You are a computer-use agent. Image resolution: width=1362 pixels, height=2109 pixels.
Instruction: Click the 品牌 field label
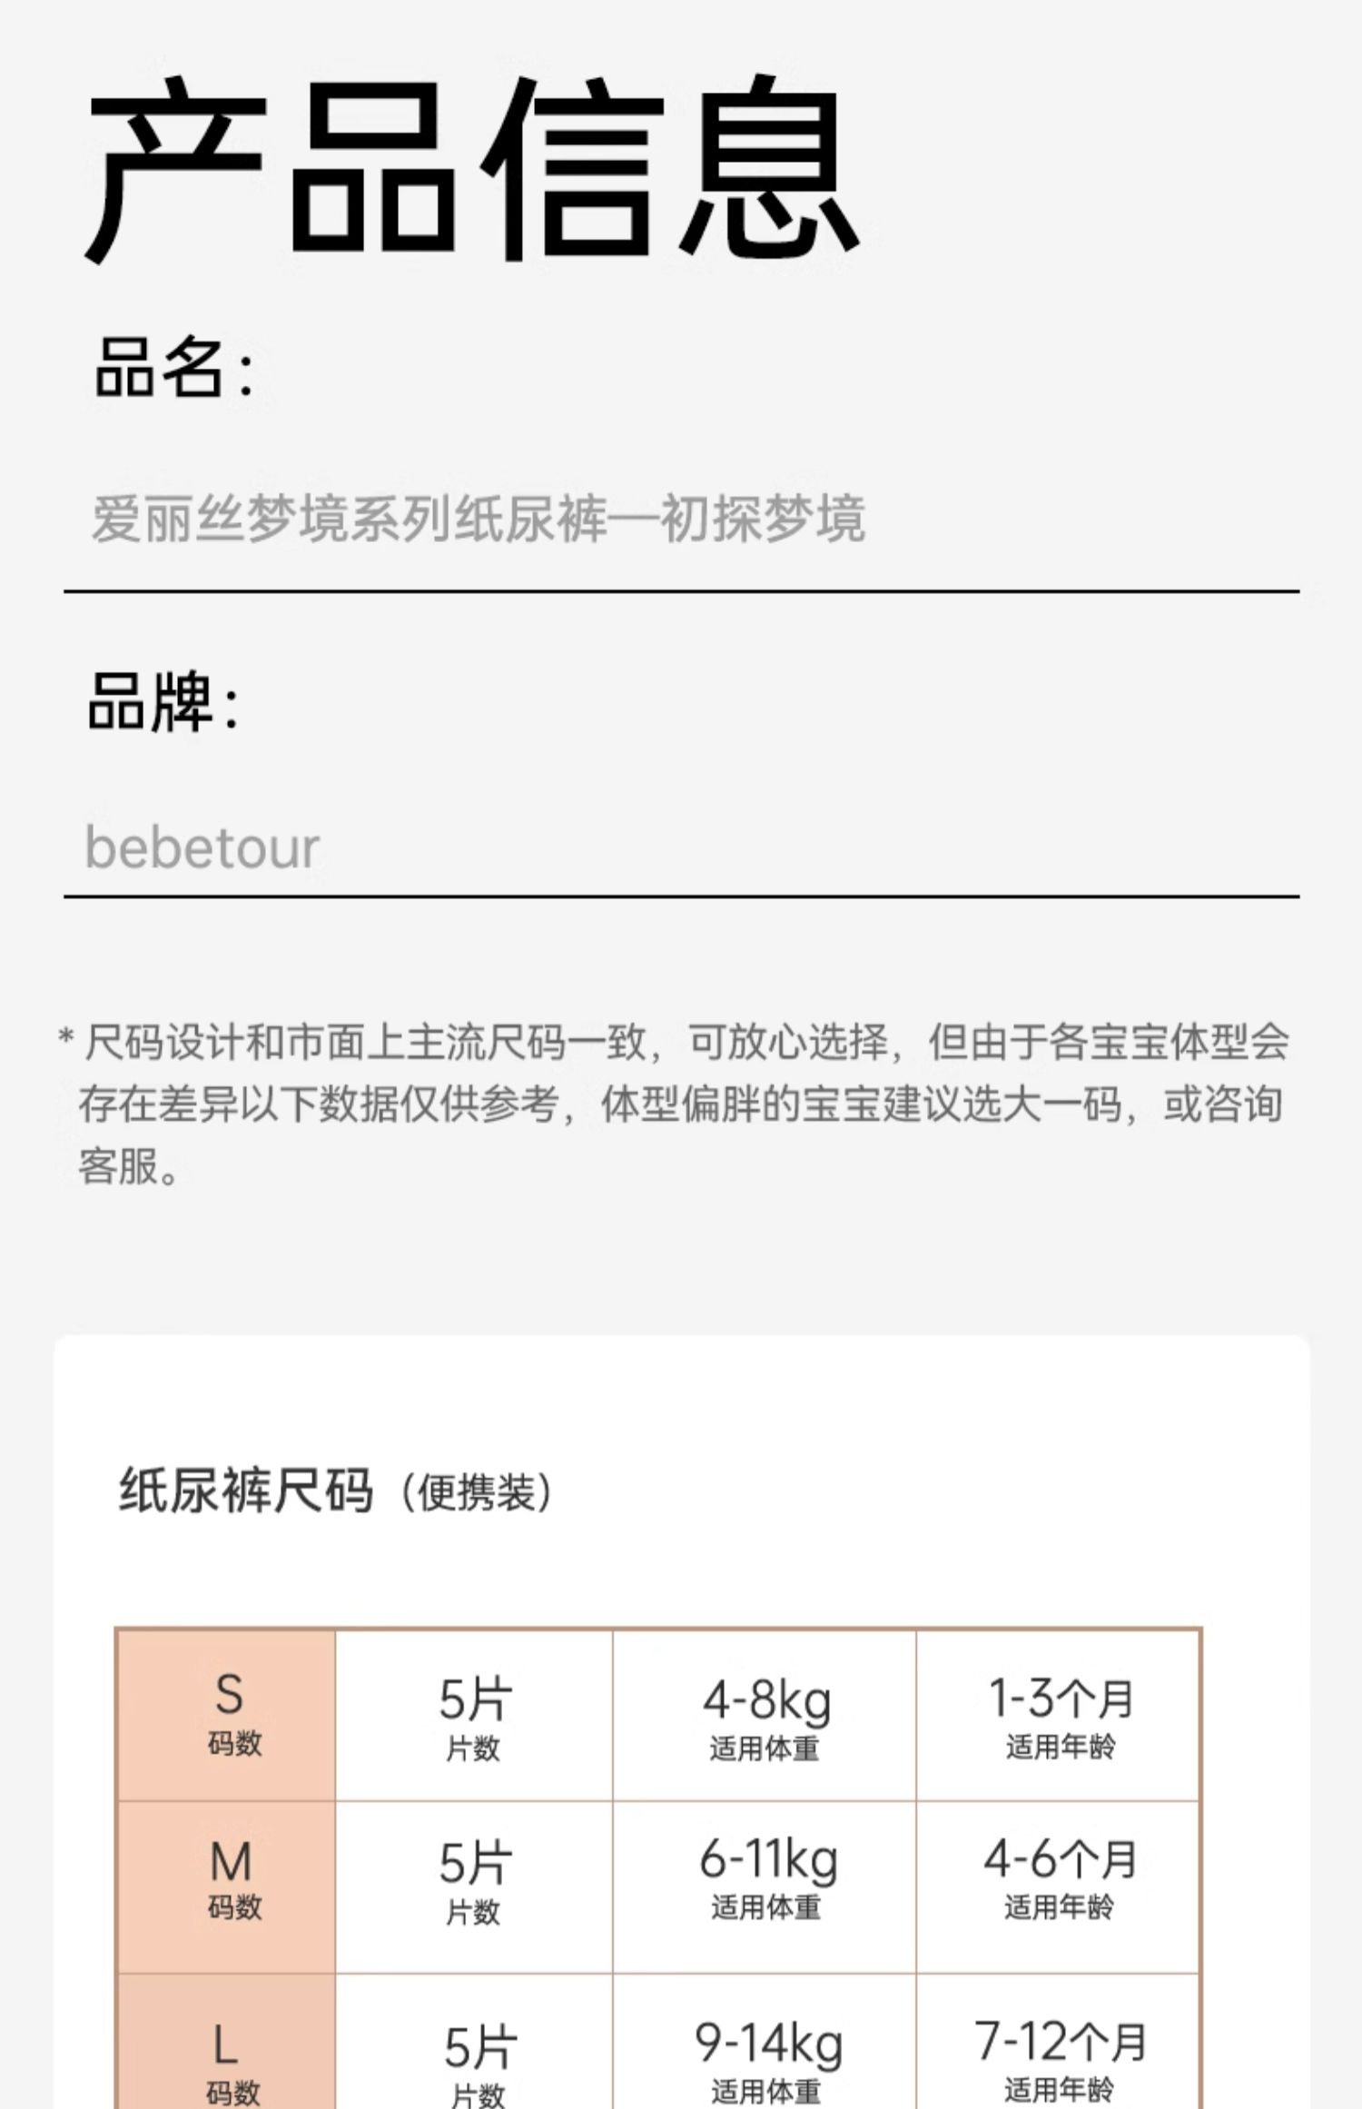[163, 702]
